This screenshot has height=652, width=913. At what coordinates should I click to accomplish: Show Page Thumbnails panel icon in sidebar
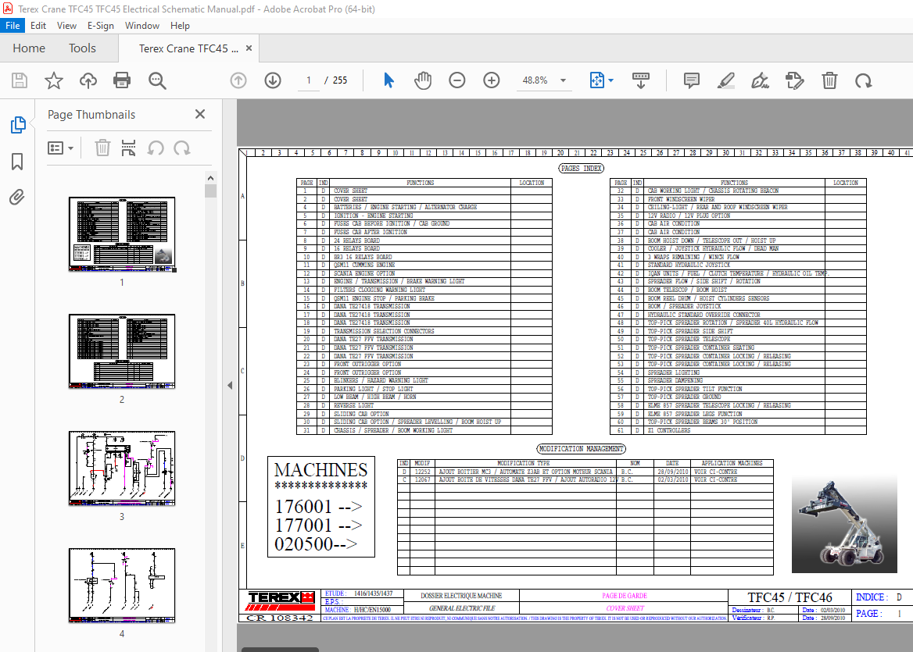point(17,124)
